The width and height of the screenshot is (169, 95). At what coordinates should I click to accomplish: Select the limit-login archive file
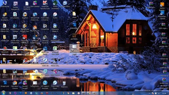(163, 26)
